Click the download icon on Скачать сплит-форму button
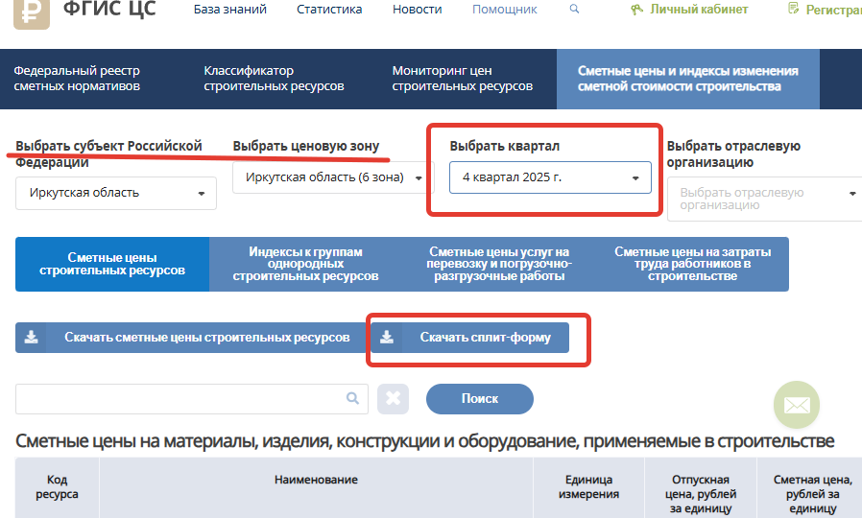Image resolution: width=862 pixels, height=518 pixels. click(x=387, y=337)
